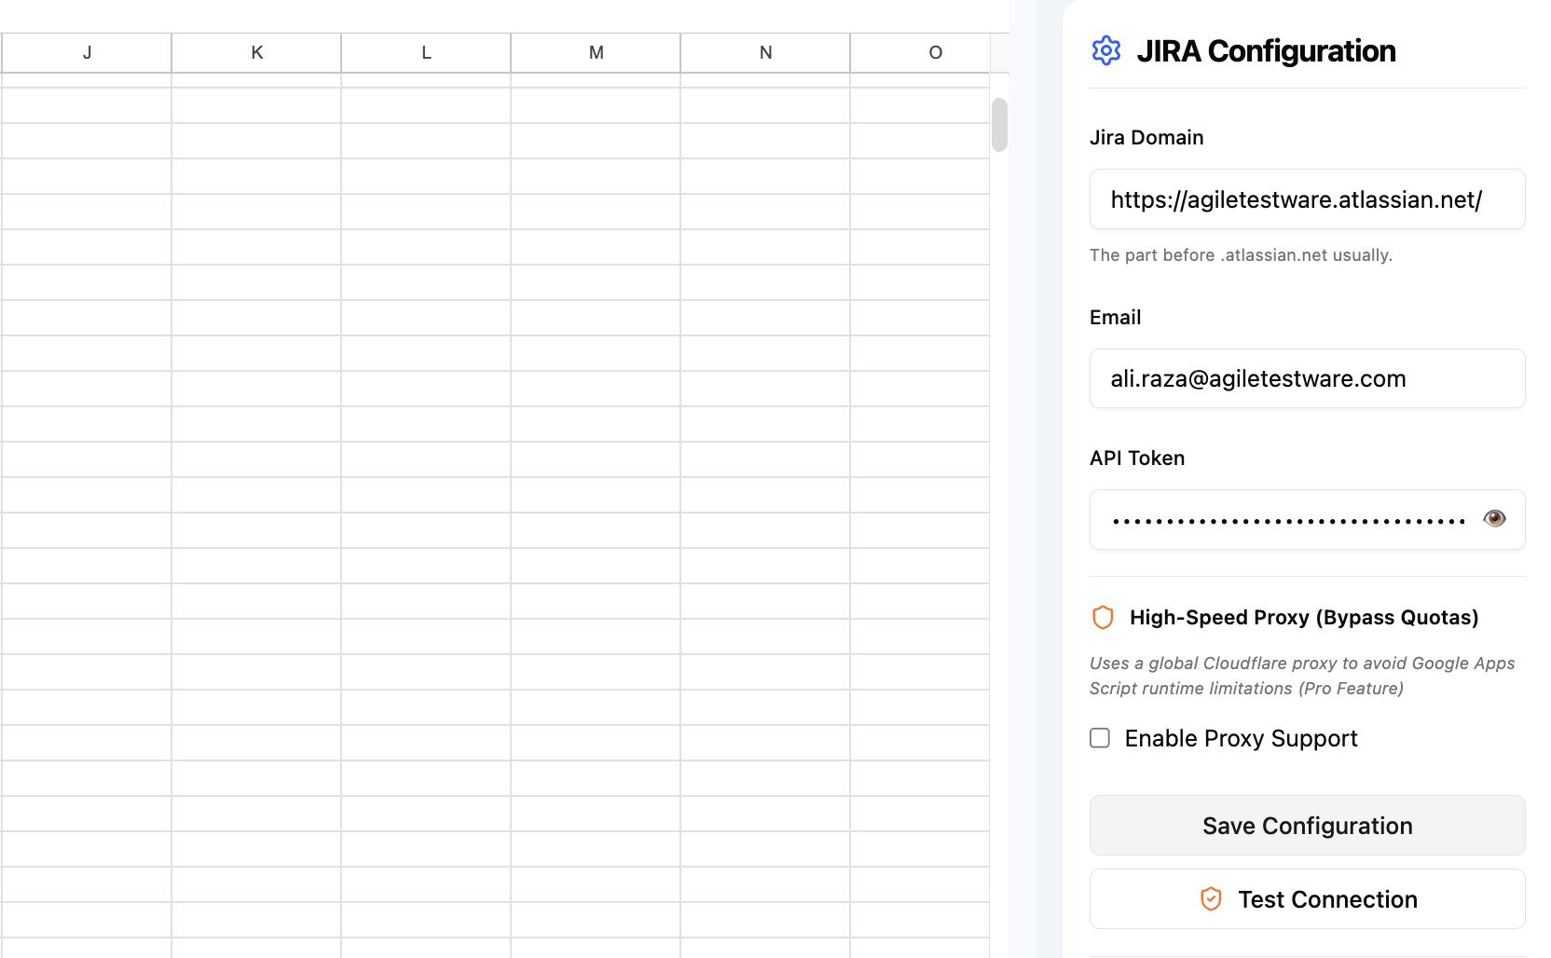Click a blank cell in column L

425,373
